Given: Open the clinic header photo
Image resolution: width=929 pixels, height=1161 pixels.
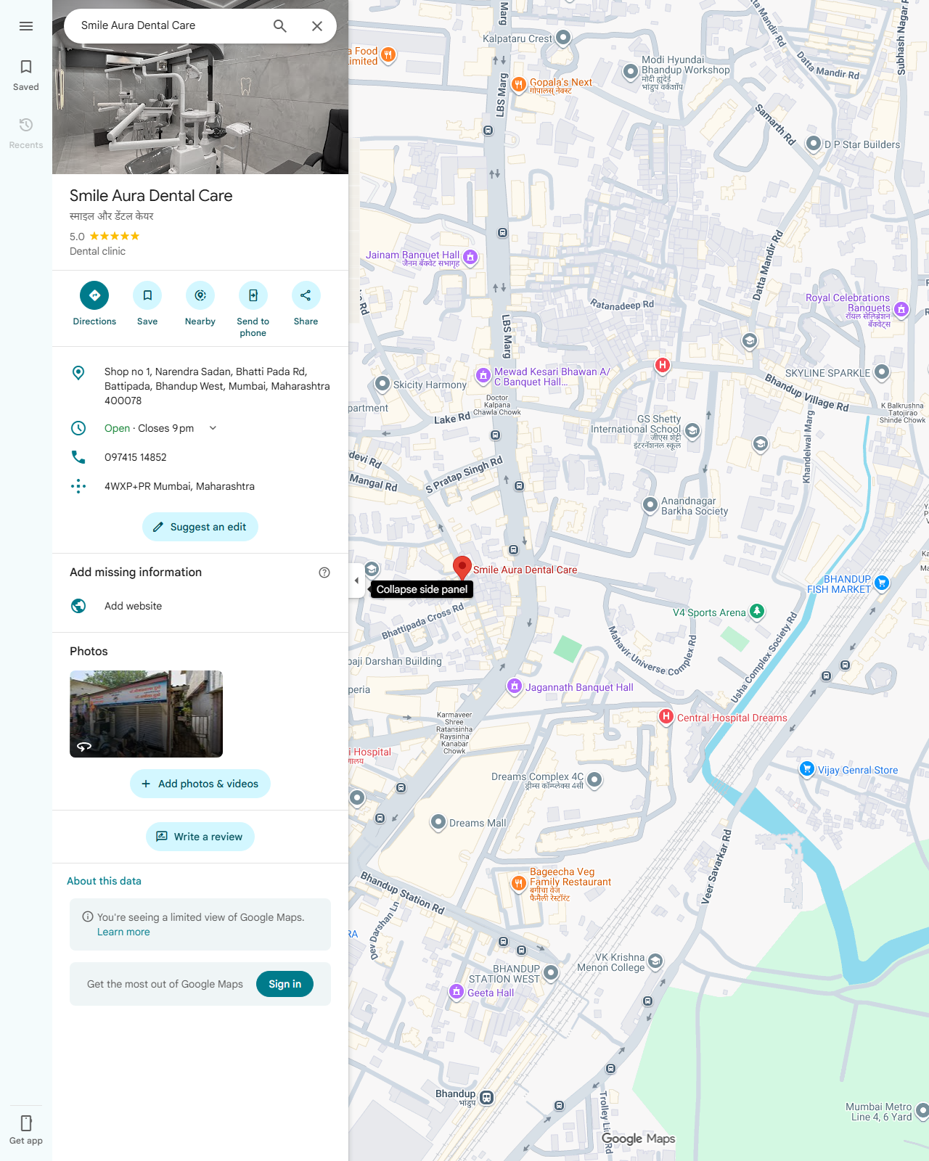Looking at the screenshot, I should 200,109.
